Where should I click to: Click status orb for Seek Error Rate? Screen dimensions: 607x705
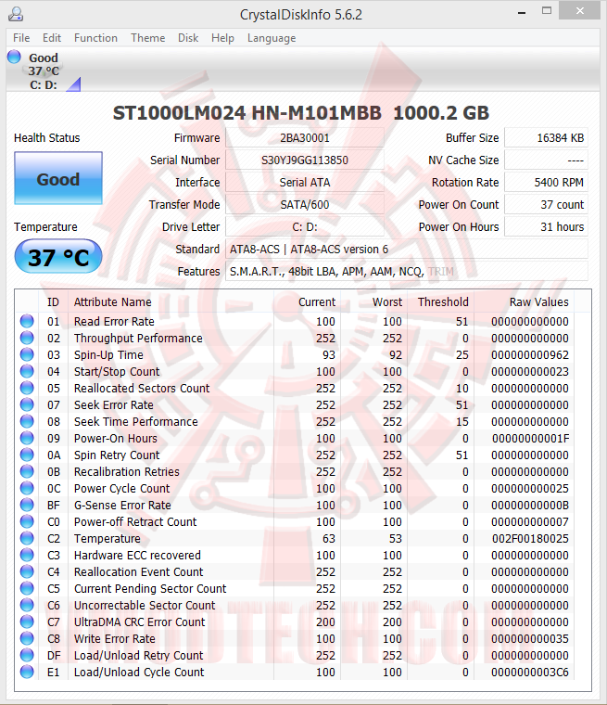pyautogui.click(x=27, y=404)
